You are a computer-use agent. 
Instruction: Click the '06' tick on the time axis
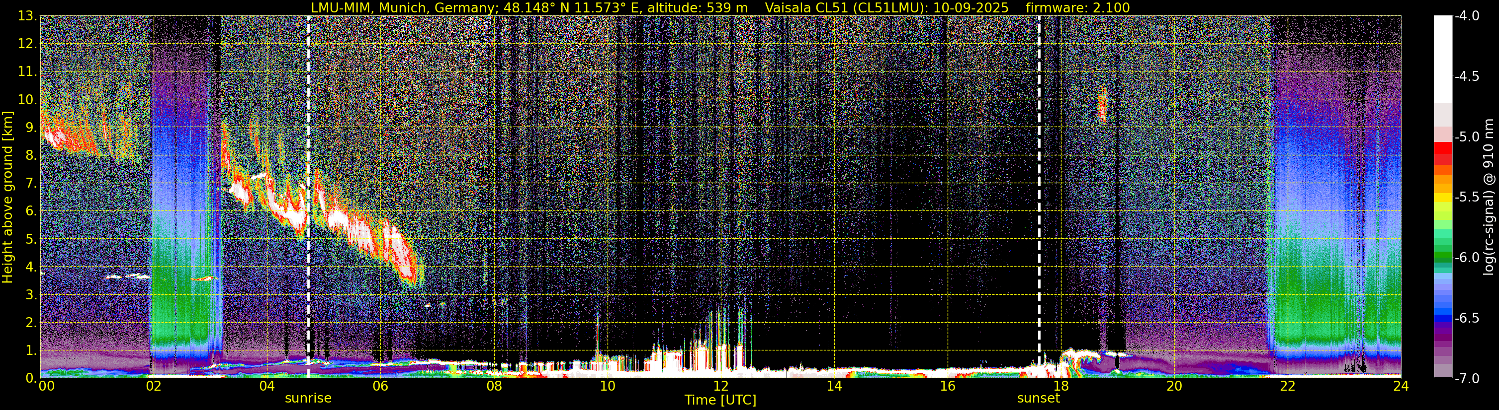click(380, 386)
